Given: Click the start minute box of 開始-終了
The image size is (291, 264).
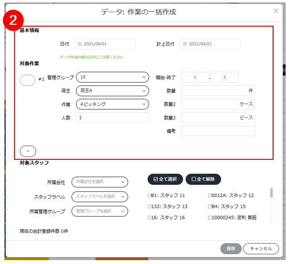Looking at the screenshot, I should click(x=202, y=77).
